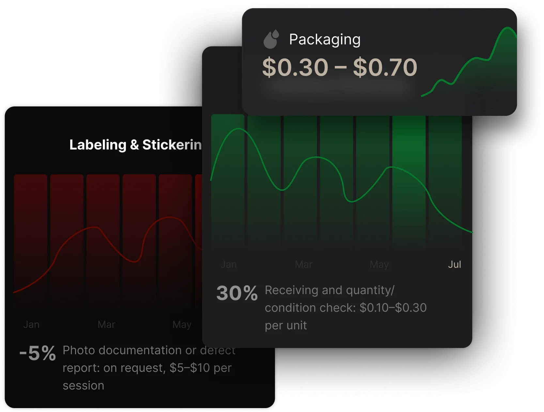Click the Packaging droplet icon

[271, 40]
